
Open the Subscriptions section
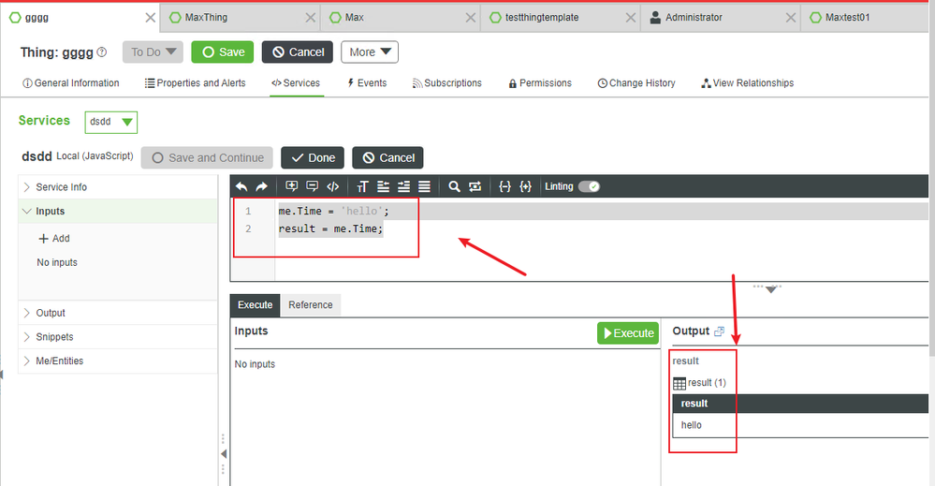tap(447, 83)
